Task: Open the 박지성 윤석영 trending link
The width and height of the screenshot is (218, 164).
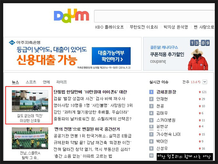Action: pyautogui.click(x=176, y=27)
